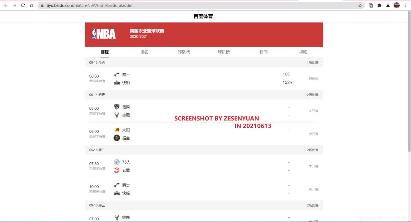
Task: Click the 07:30 game time
Action: [94, 164]
